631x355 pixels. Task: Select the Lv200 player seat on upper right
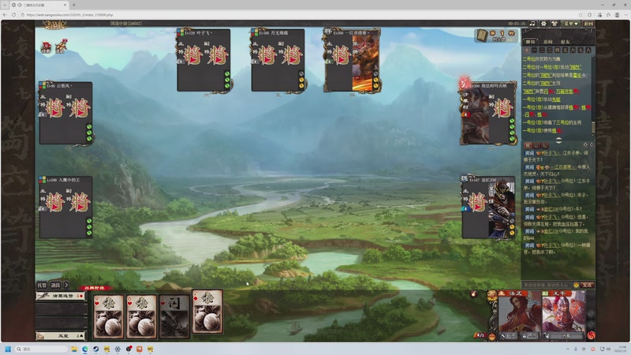click(488, 113)
